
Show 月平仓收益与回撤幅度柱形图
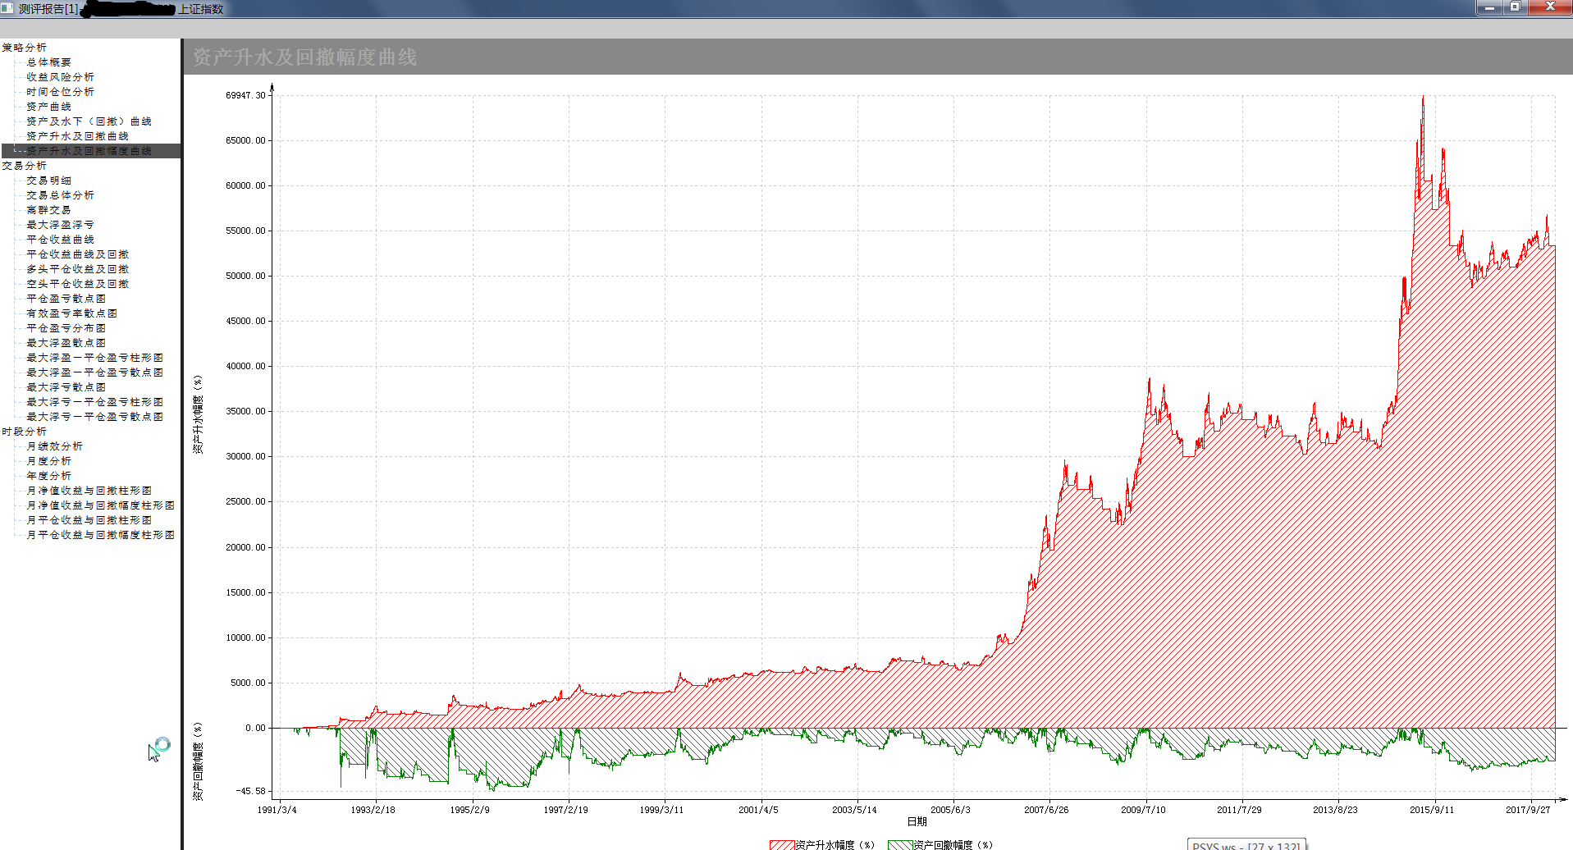point(100,535)
